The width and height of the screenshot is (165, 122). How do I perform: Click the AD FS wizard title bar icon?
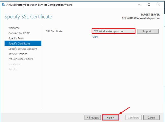(x=4, y=5)
